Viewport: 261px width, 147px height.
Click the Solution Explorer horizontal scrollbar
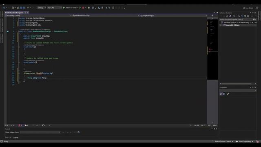pos(237,84)
